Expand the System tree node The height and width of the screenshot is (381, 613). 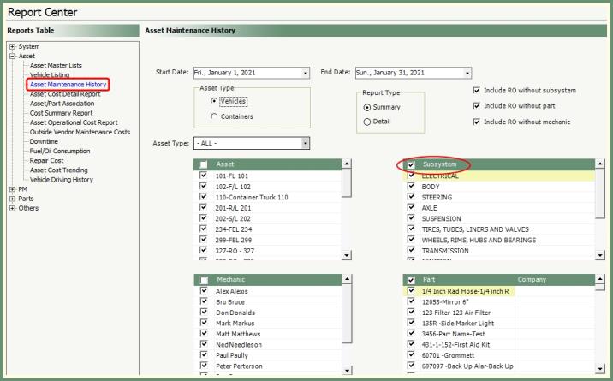pos(12,46)
